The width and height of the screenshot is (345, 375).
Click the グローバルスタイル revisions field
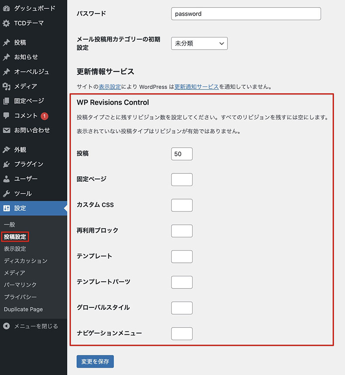[x=182, y=308]
